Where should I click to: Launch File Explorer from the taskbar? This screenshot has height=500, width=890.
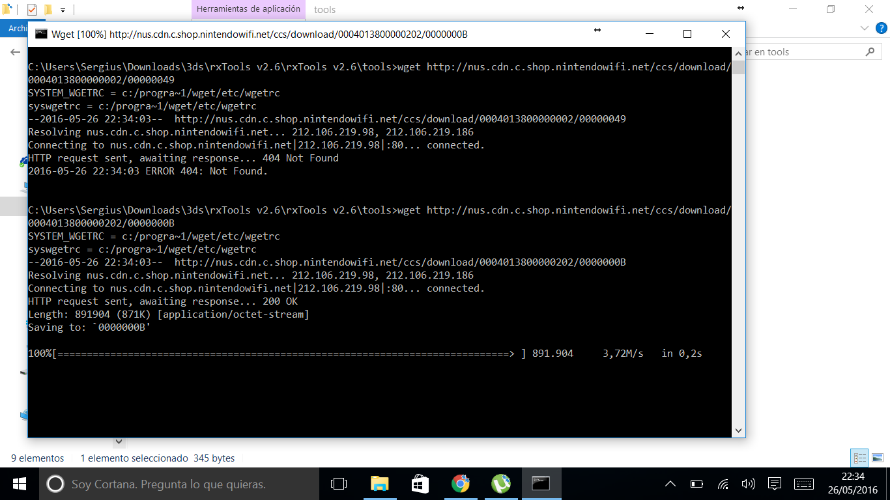click(x=379, y=484)
